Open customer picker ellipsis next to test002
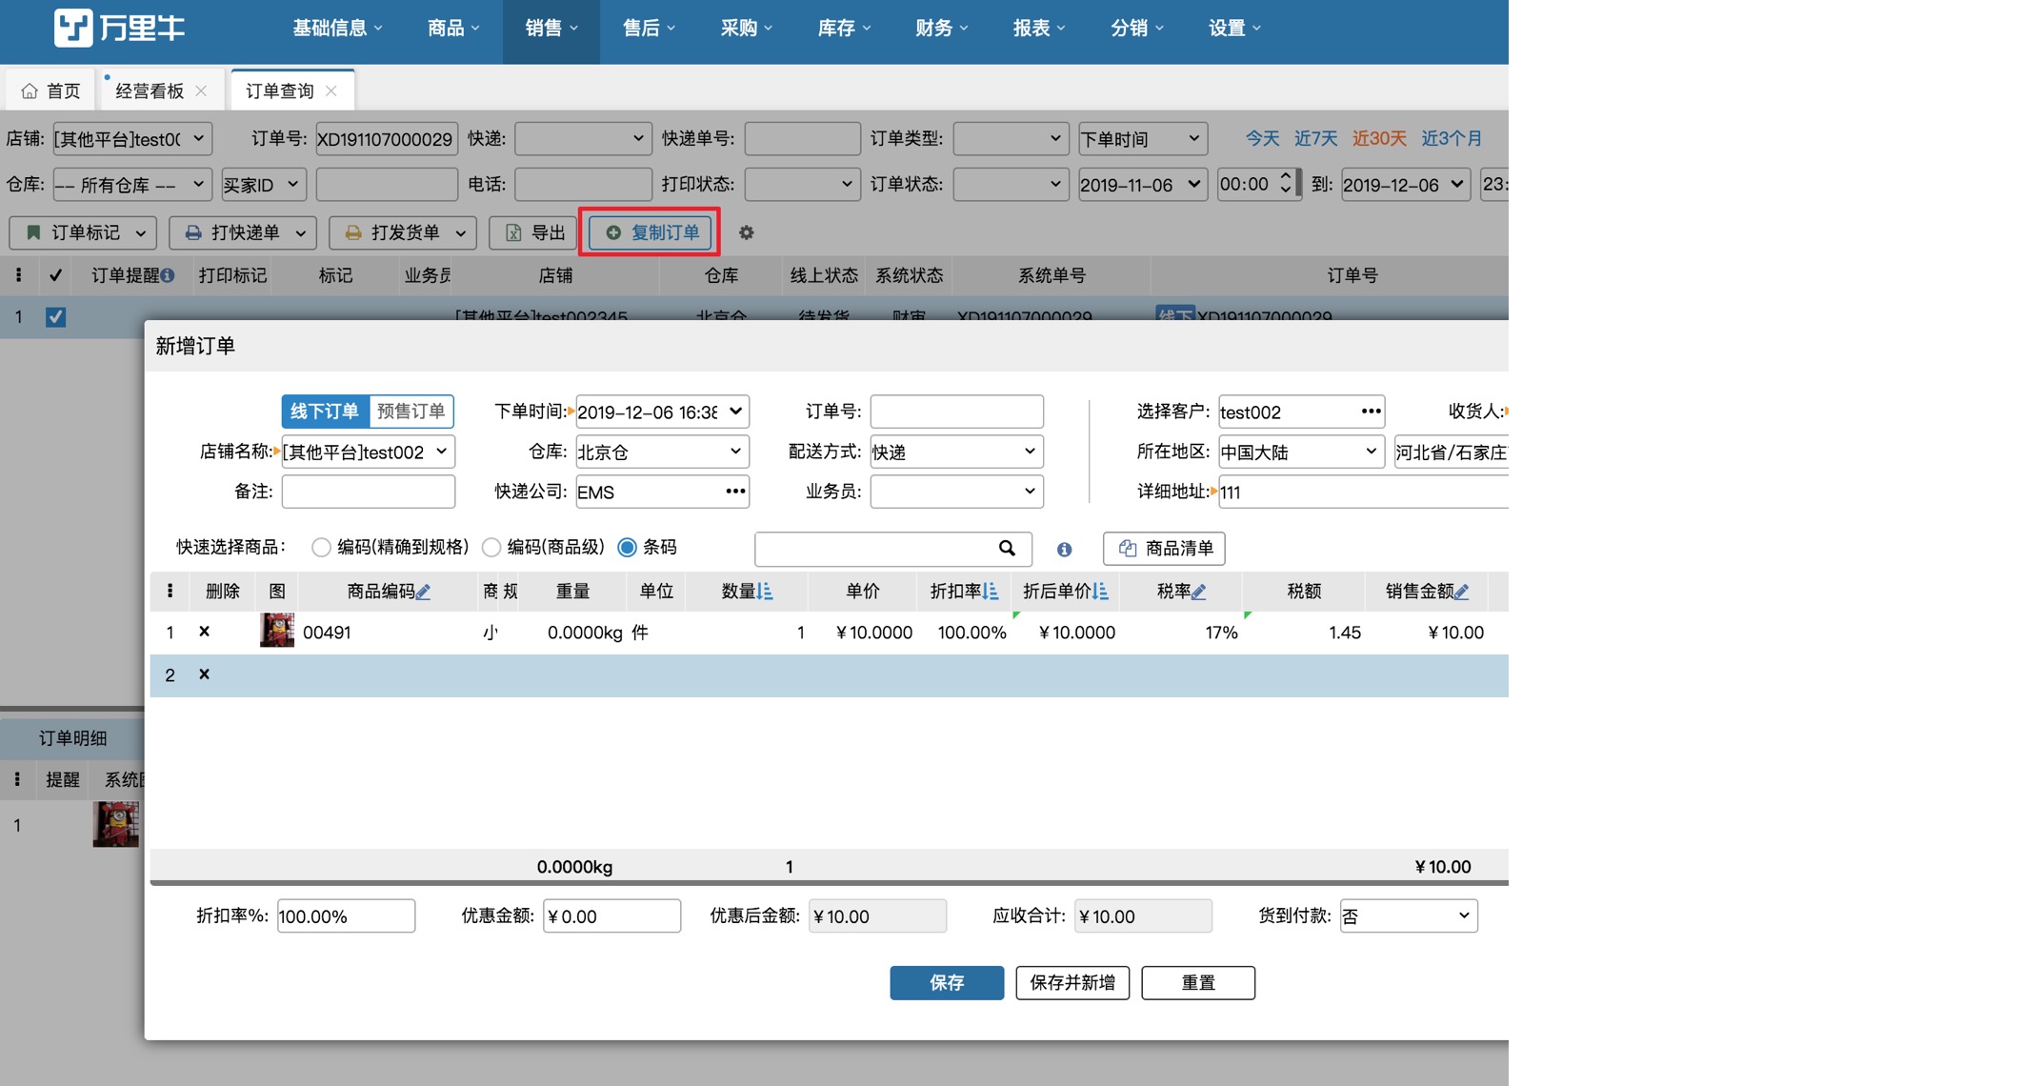The image size is (2043, 1086). (1371, 412)
